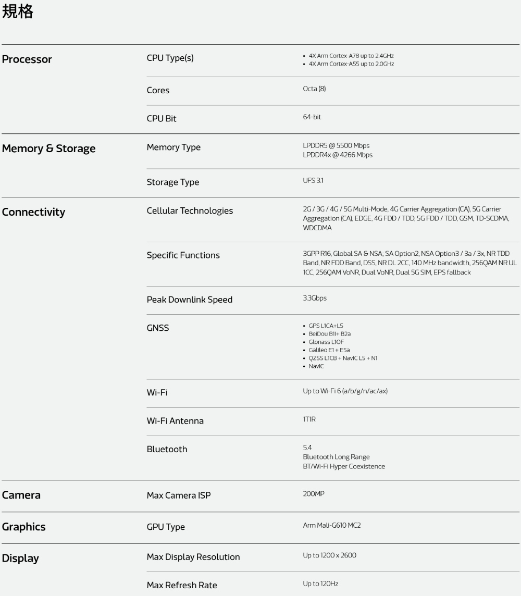
Task: Click the Display section label
Action: tap(20, 558)
